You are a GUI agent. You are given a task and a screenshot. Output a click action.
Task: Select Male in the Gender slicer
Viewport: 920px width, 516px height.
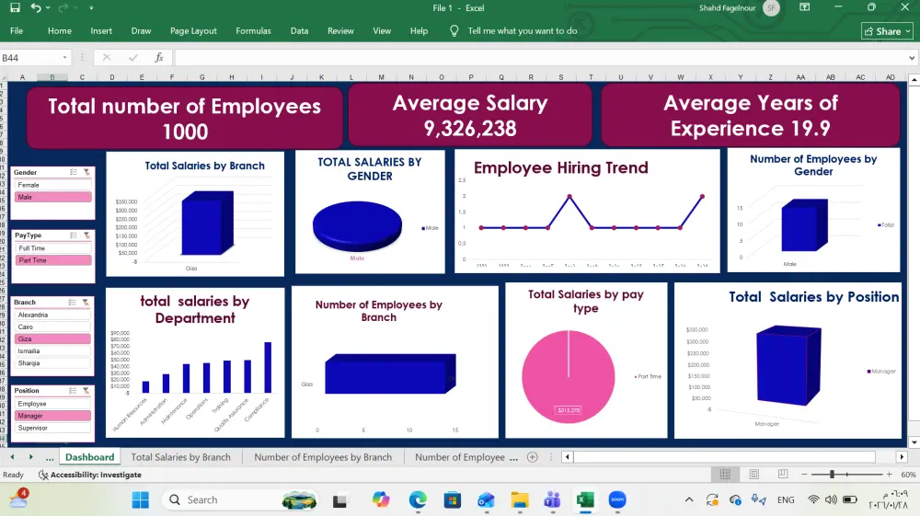tap(52, 197)
